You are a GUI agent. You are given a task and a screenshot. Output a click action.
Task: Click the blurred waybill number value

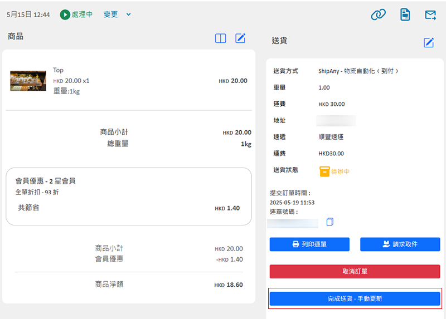click(x=293, y=223)
